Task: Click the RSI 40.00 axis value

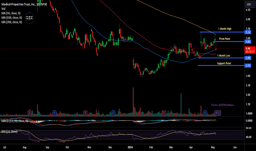Action: 249,137
